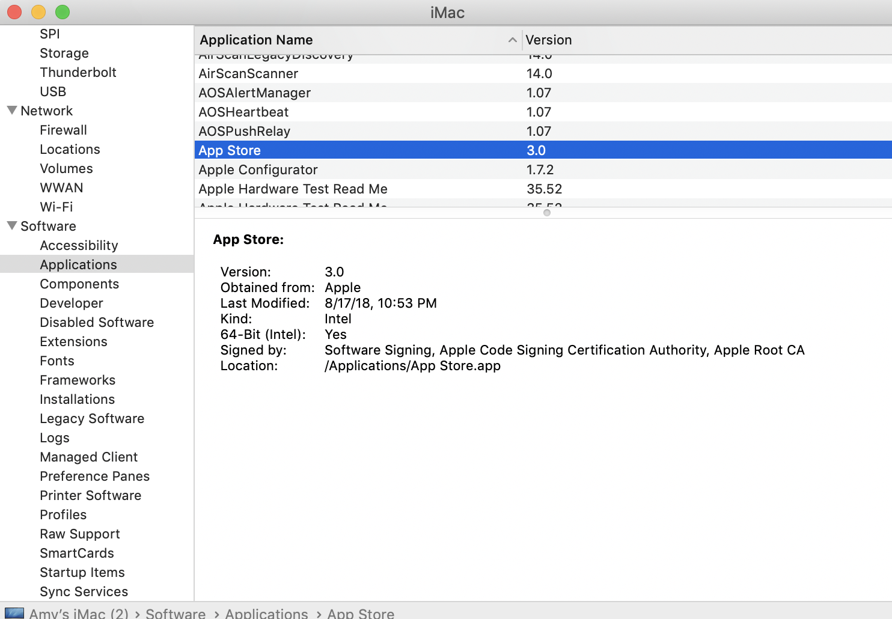Open Preference Panes list
Screen dimensions: 892x619
(95, 476)
